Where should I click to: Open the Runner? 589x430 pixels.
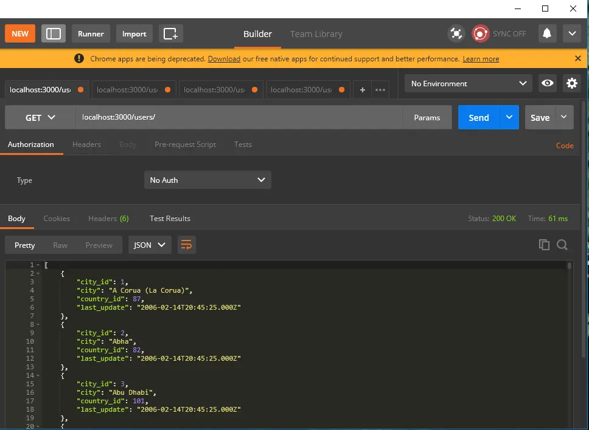point(91,34)
